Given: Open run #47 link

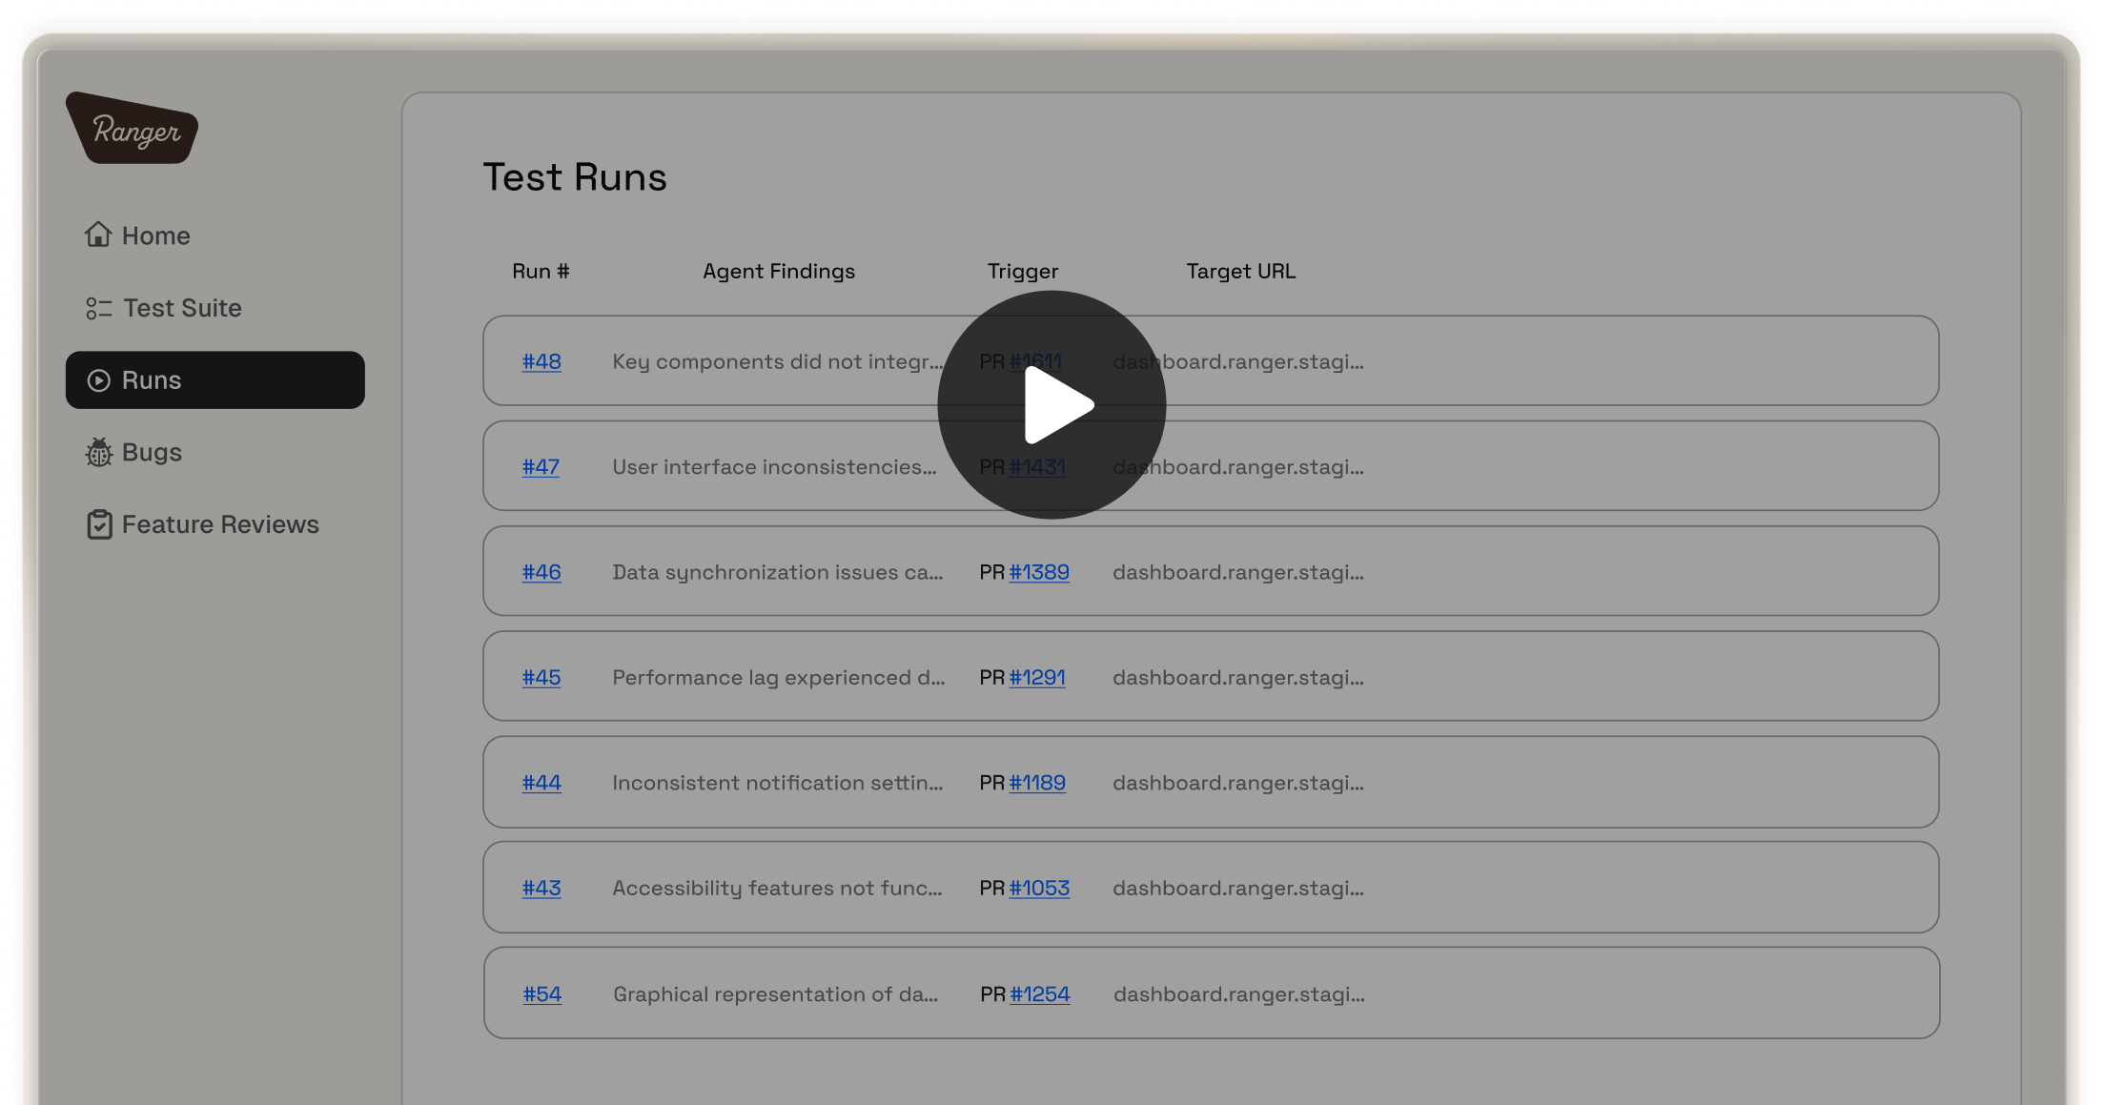Looking at the screenshot, I should pyautogui.click(x=541, y=467).
